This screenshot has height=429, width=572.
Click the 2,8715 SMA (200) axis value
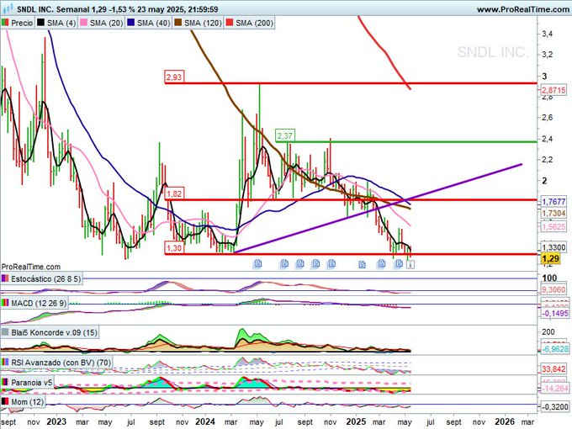tap(553, 90)
